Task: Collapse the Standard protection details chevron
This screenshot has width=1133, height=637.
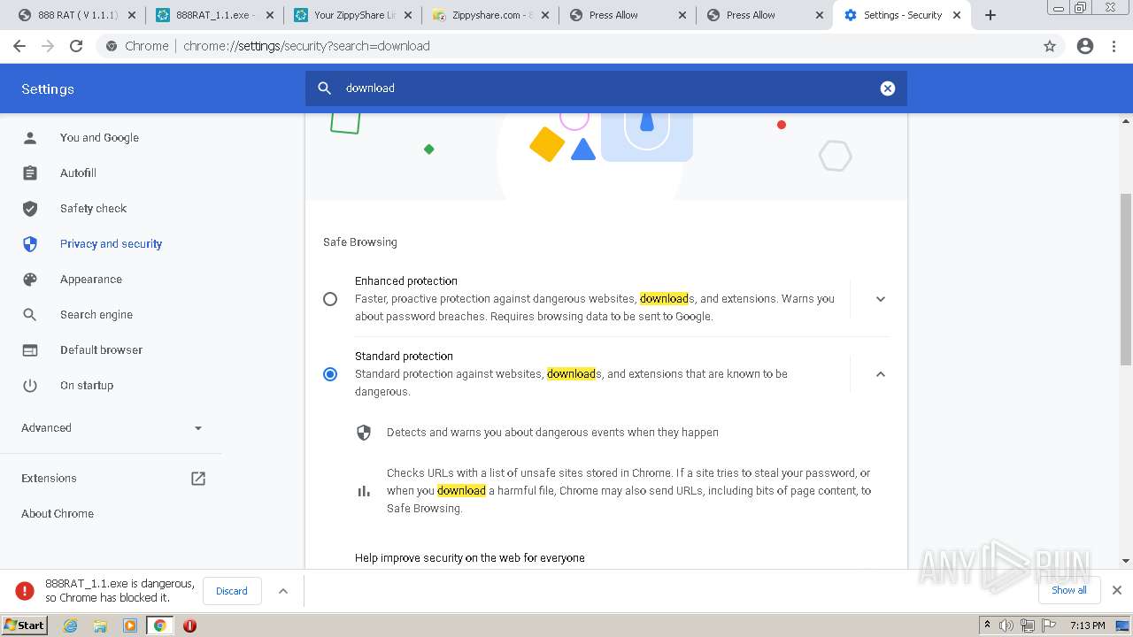Action: coord(881,374)
